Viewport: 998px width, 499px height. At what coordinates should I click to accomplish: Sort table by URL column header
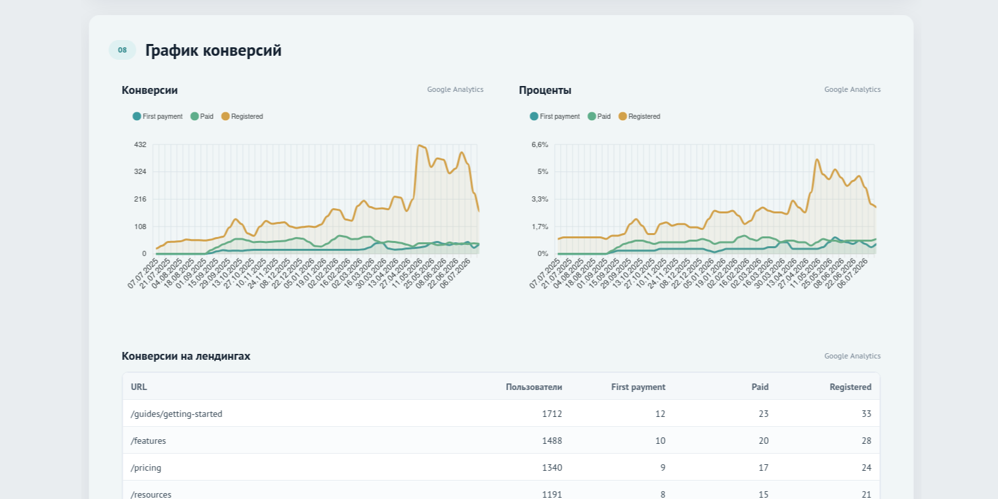pyautogui.click(x=139, y=387)
